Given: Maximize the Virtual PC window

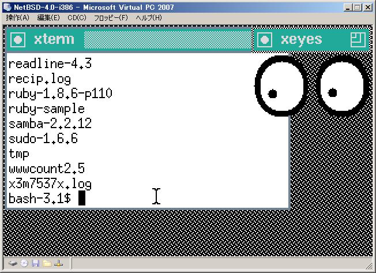Looking at the screenshot, I should 359,7.
